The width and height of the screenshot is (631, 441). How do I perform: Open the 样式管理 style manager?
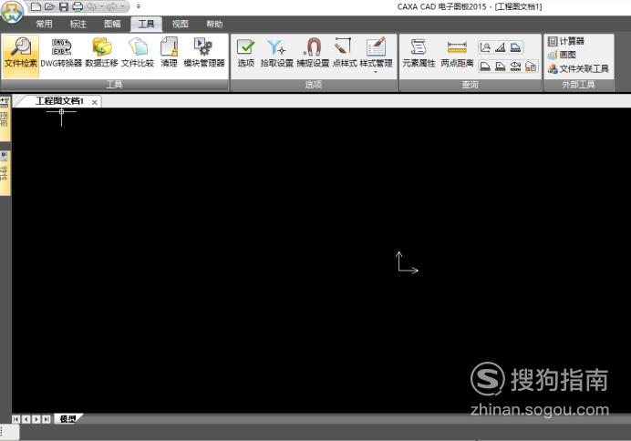tap(376, 51)
